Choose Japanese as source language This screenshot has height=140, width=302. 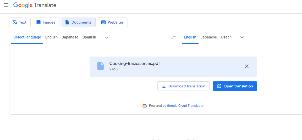[70, 37]
